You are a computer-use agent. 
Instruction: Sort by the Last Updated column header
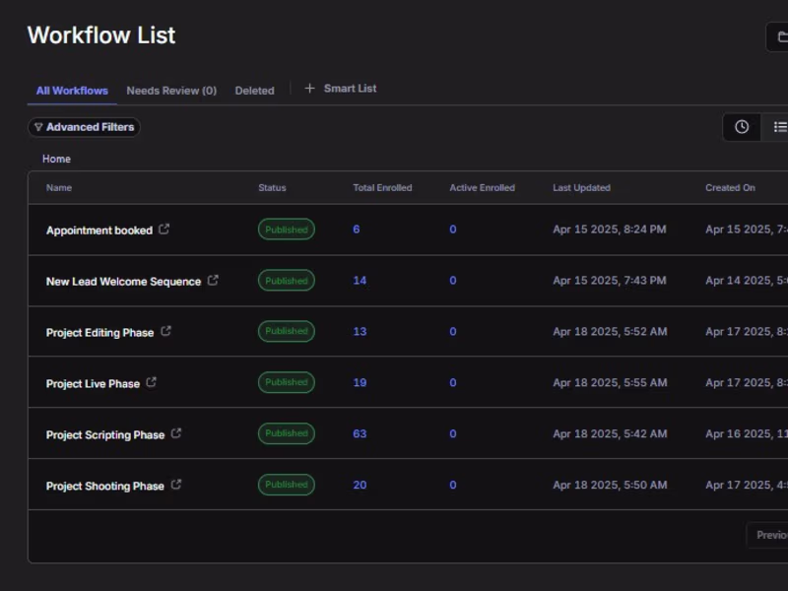click(581, 188)
